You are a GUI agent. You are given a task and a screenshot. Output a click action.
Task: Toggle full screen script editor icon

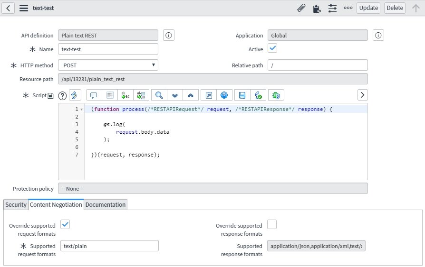click(209, 95)
